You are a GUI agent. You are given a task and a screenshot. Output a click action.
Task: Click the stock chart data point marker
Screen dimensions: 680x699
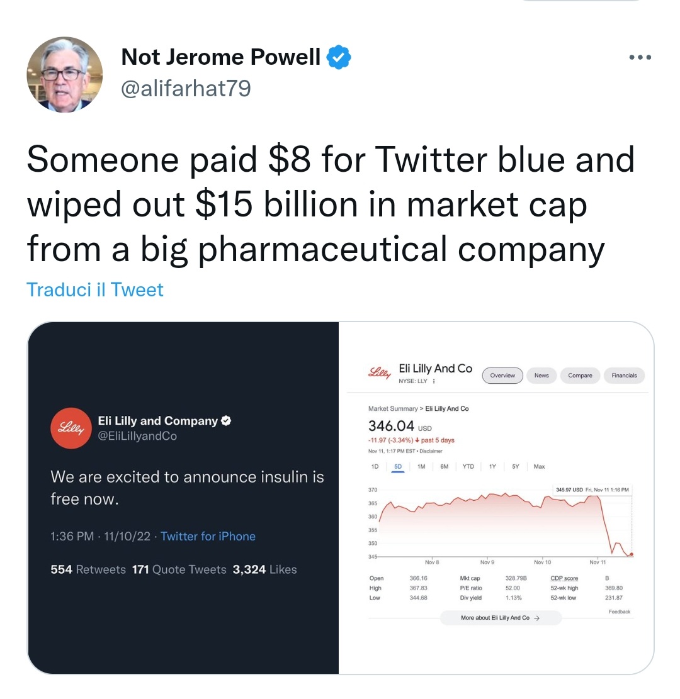632,554
